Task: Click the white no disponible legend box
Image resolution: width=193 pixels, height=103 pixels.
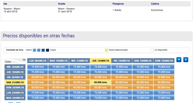Action: 152,50
